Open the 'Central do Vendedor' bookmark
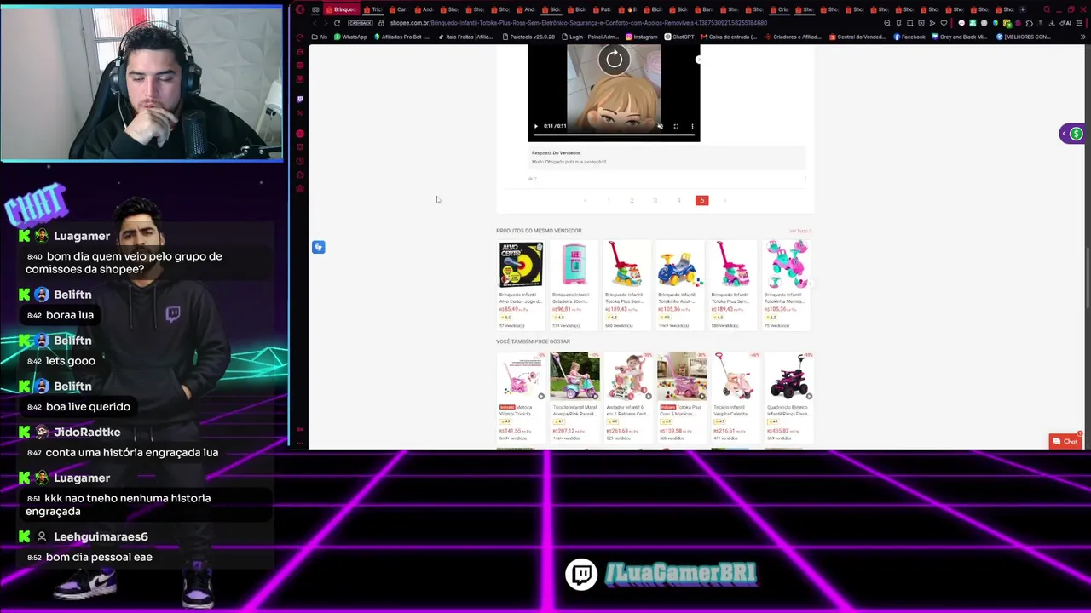Screen dimensions: 1091x613 [859, 37]
